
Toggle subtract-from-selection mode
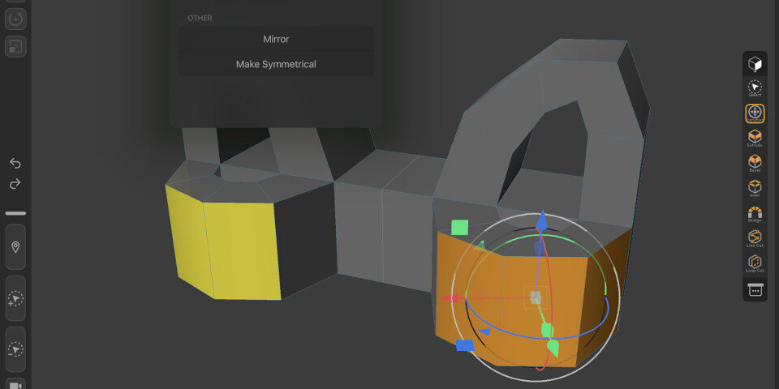[15, 349]
